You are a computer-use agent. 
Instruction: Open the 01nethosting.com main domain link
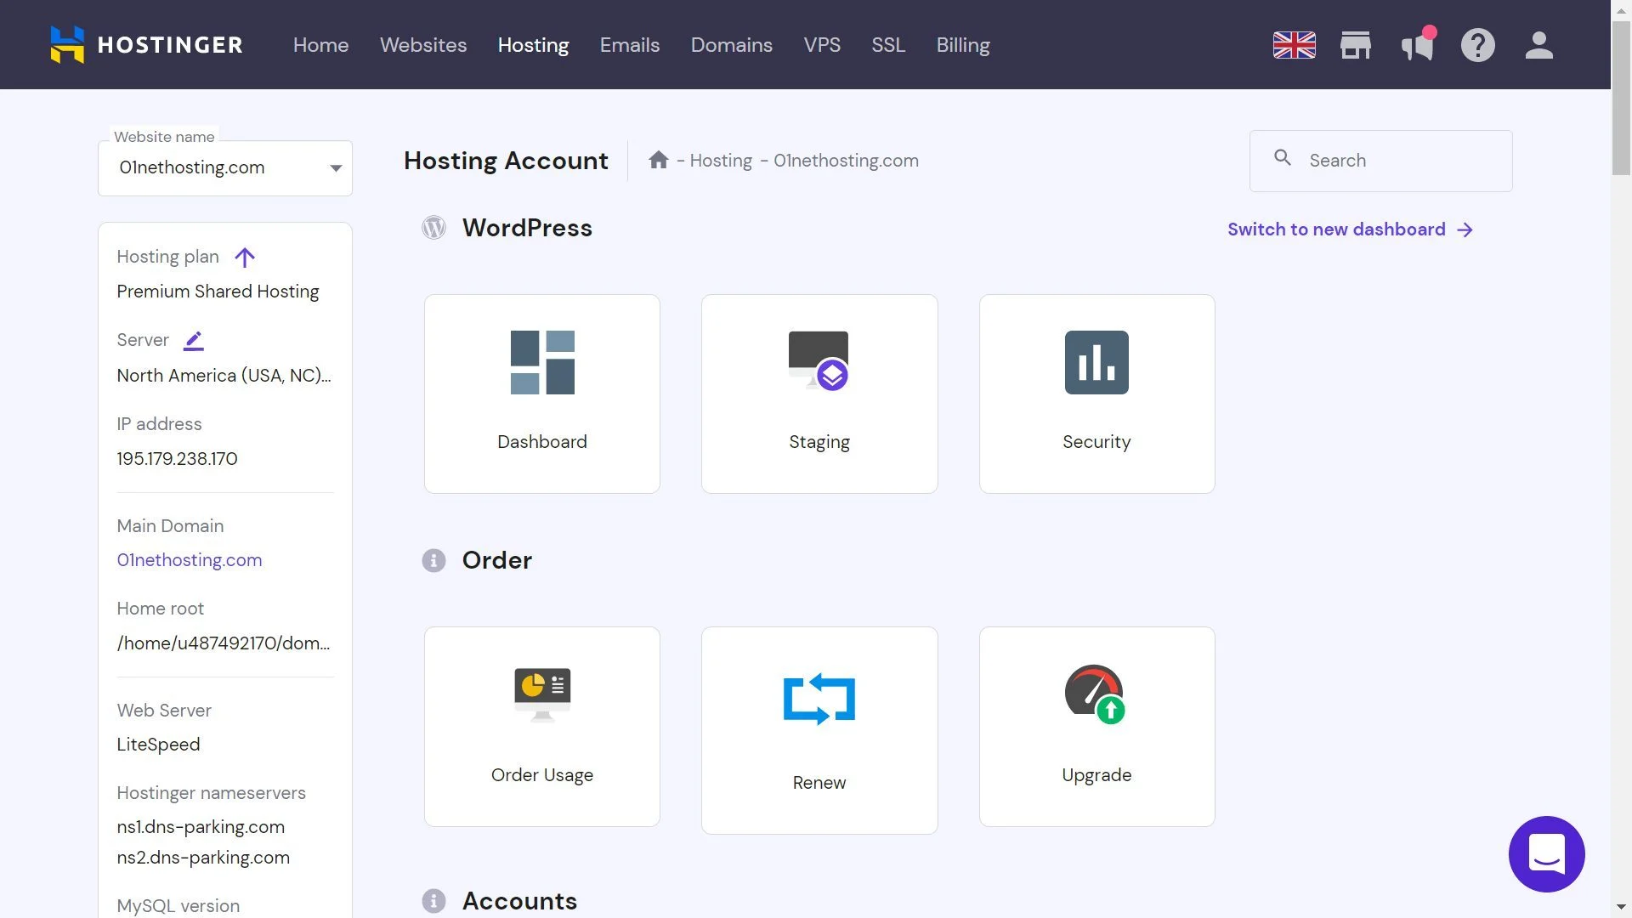pyautogui.click(x=189, y=559)
